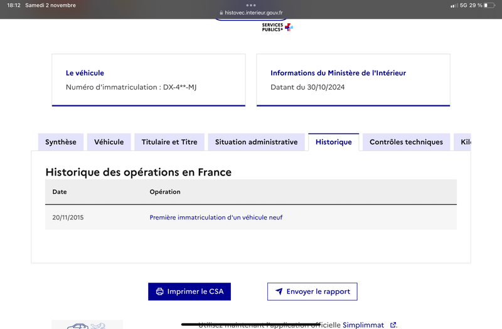Tap the cellular signal bars icon
Viewport: 502px width, 329px height.
[454, 6]
